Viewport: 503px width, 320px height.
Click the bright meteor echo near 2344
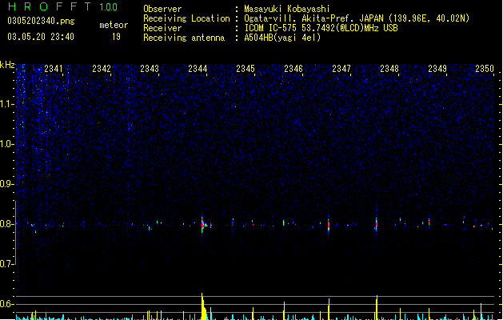(x=203, y=226)
